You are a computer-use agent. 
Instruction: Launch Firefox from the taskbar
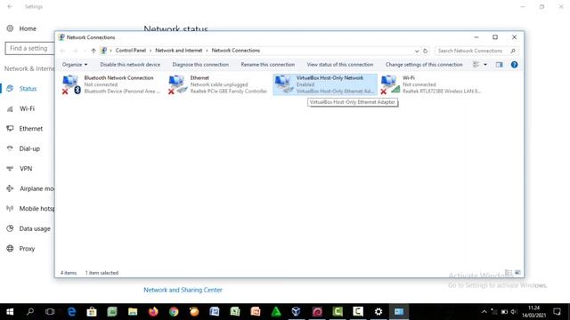tap(153, 312)
